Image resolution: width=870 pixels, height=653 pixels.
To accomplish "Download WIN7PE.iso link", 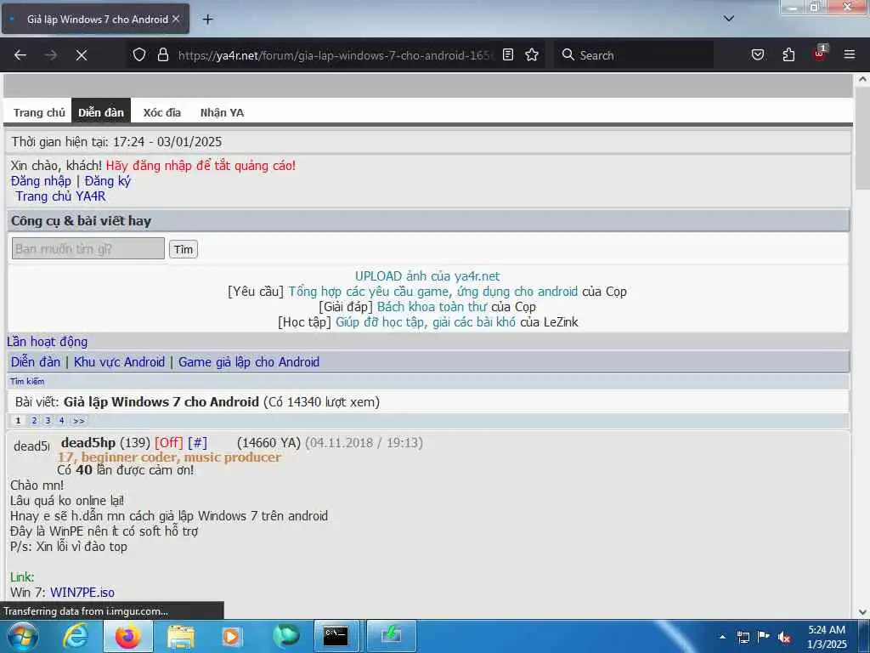I will [82, 593].
